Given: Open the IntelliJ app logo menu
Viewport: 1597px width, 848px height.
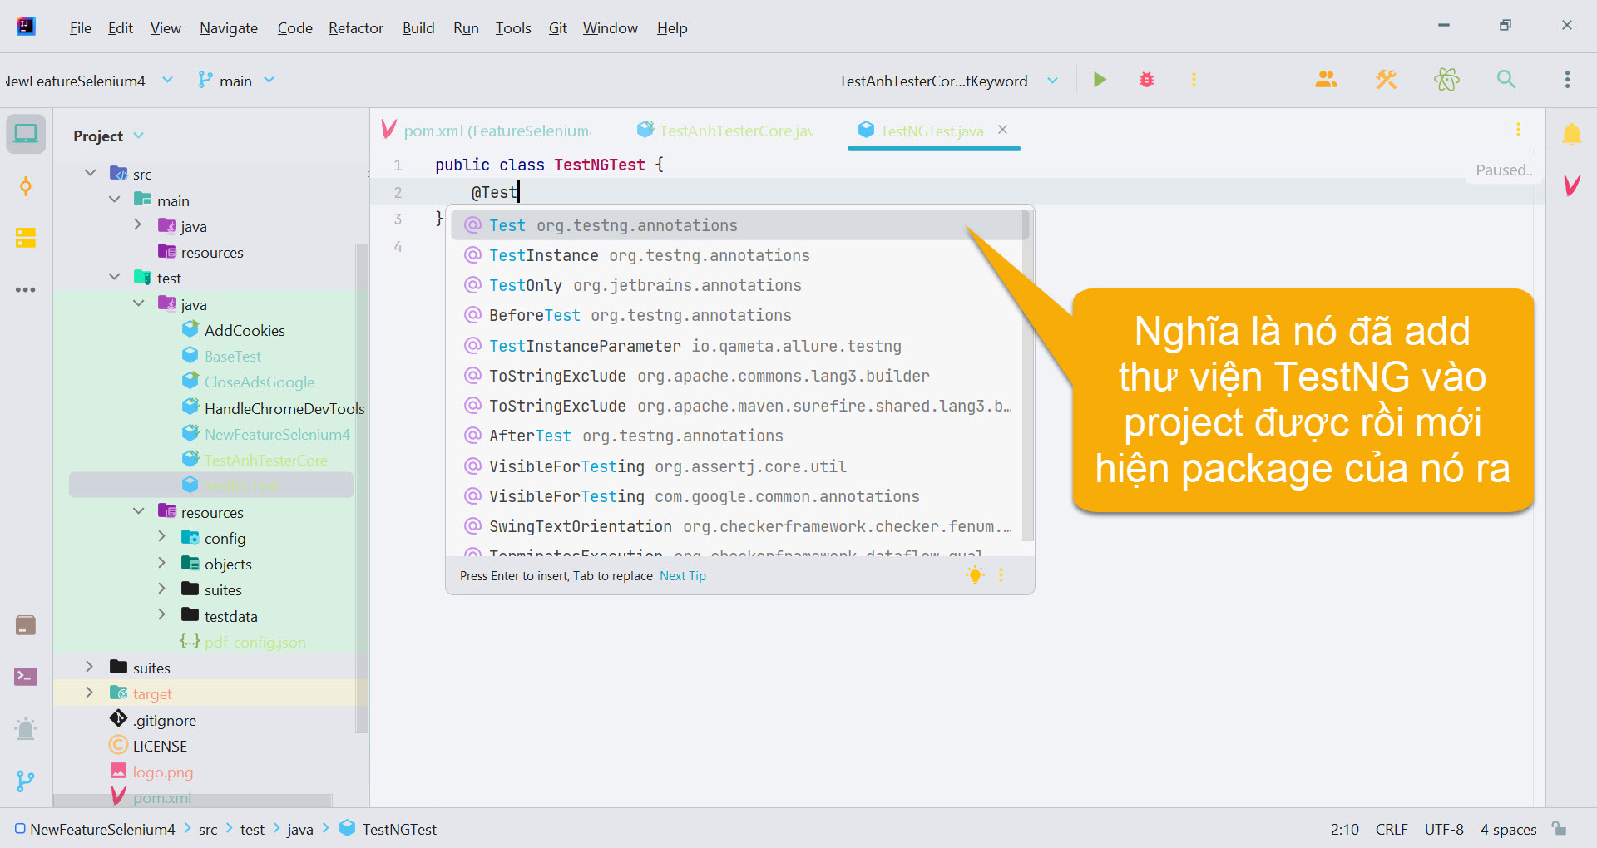Looking at the screenshot, I should [26, 27].
